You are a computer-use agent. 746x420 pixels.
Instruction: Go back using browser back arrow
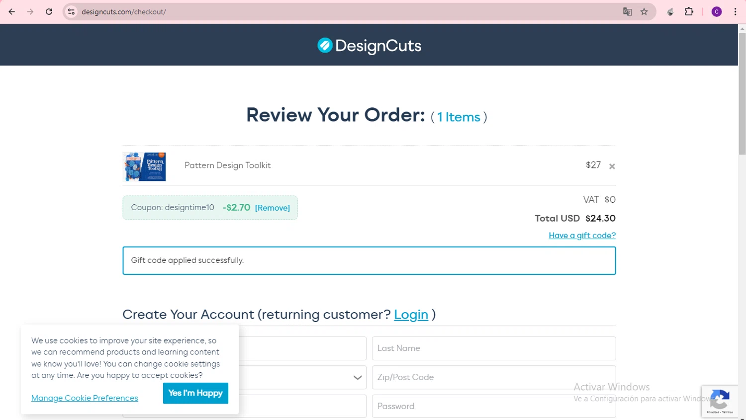(12, 12)
